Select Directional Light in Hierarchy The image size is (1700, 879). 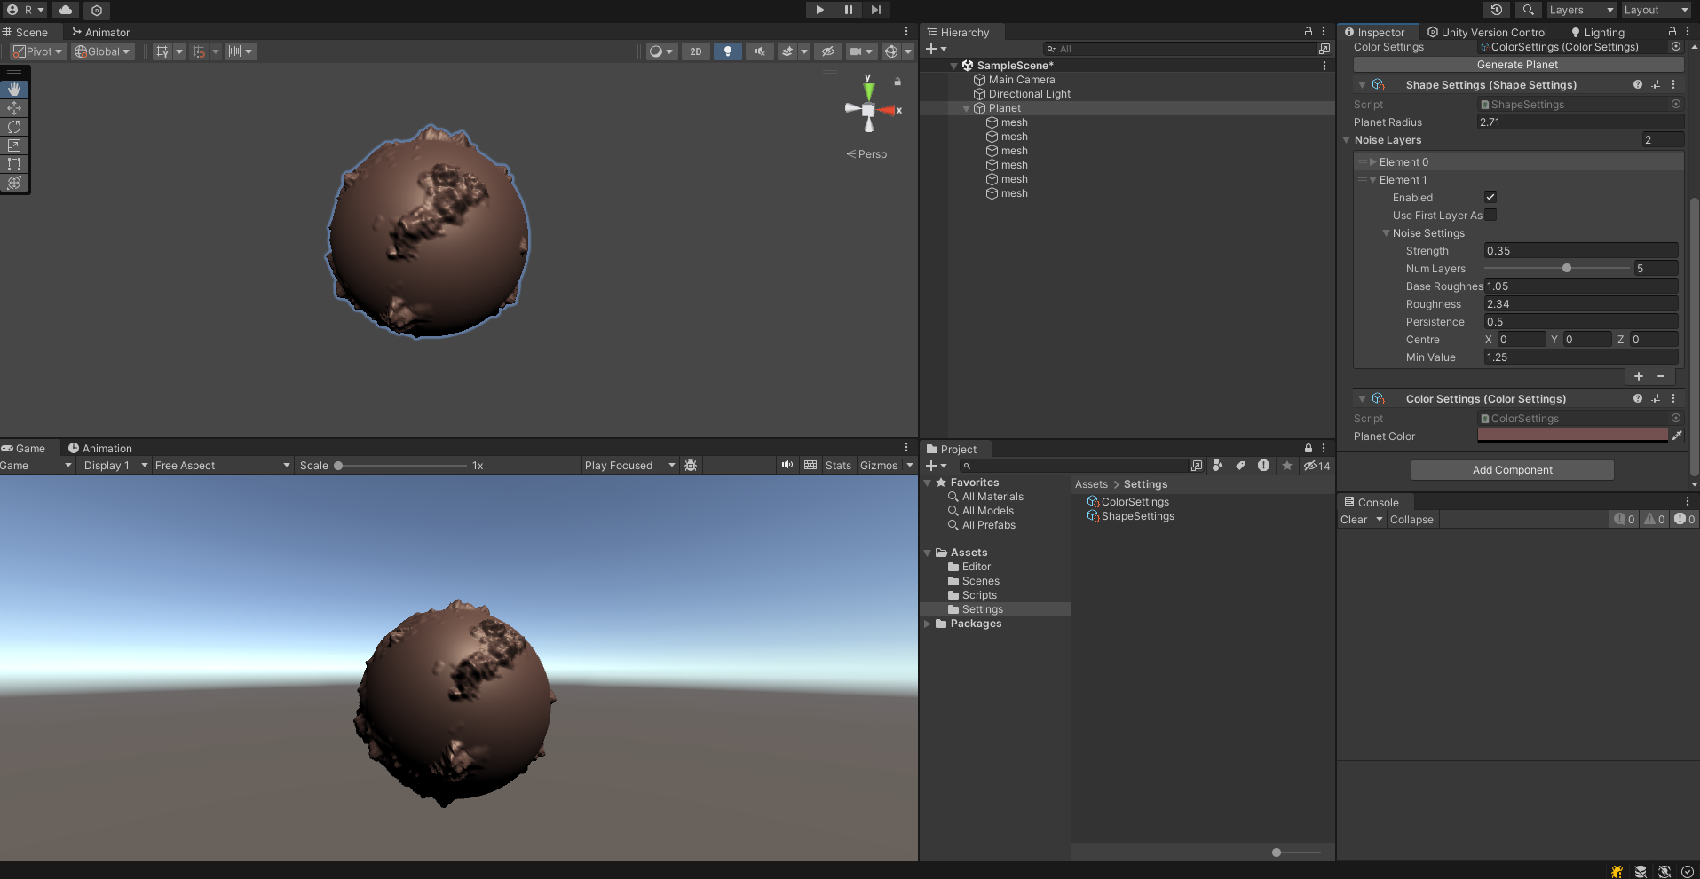tap(1022, 94)
